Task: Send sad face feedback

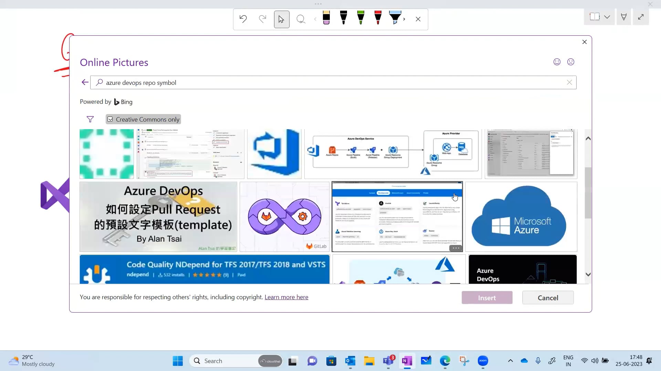Action: pos(571,62)
